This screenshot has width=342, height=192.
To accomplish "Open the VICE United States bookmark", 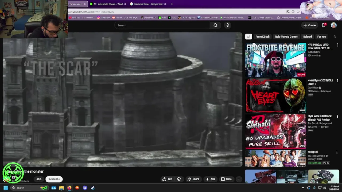I will click(261, 18).
